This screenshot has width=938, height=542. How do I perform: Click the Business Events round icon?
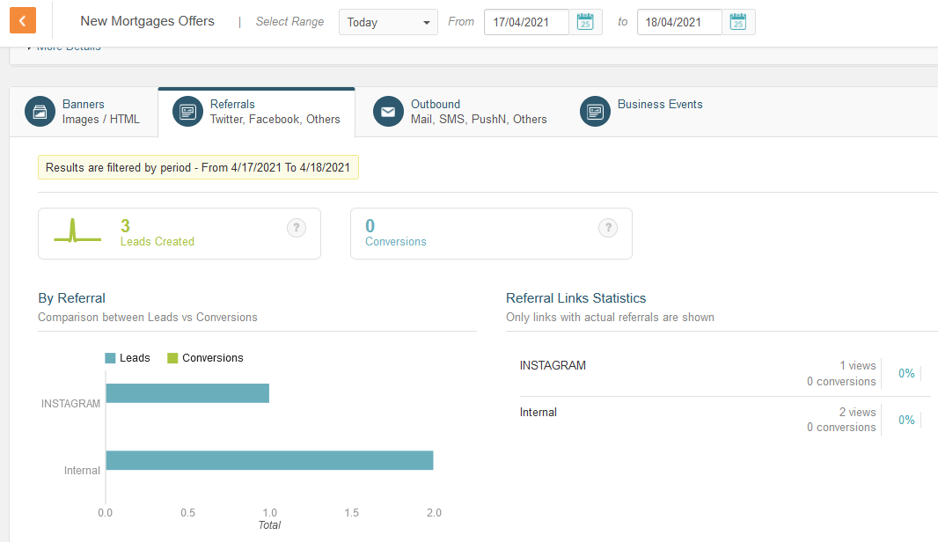tap(595, 112)
